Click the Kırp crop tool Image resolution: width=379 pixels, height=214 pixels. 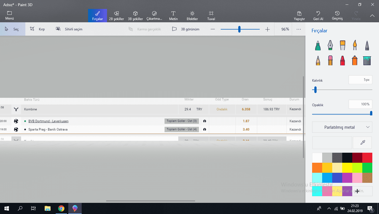pos(37,29)
